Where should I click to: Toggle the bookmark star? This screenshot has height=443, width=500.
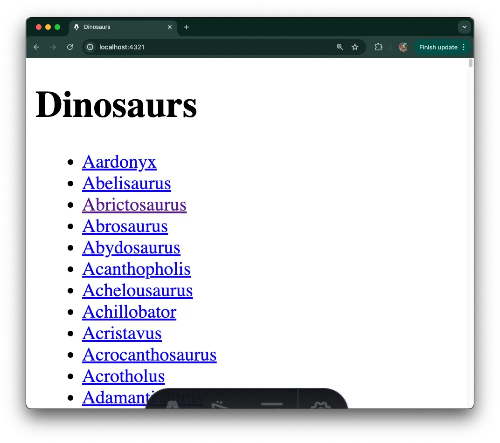coord(355,47)
